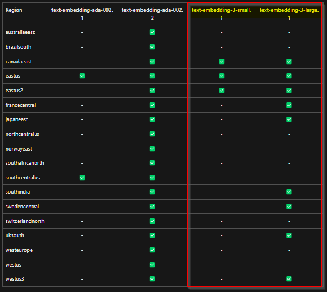Screen dimensions: 327x292
Task: Click the japaneast text-embedding-3-large checkmark
Action: 289,119
